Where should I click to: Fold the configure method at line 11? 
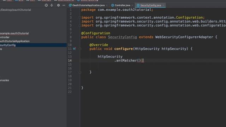pyautogui.click(x=80, y=49)
